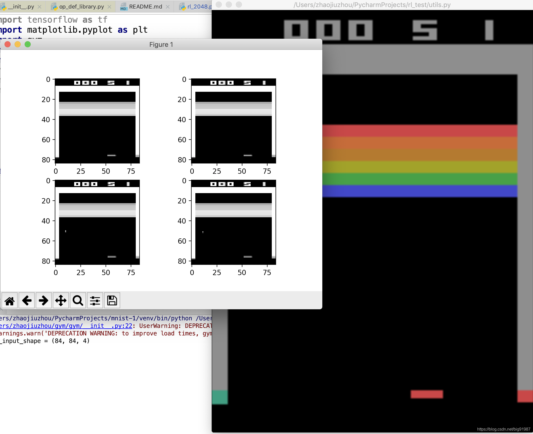
Task: Click the green brick row in Breakout
Action: point(420,179)
